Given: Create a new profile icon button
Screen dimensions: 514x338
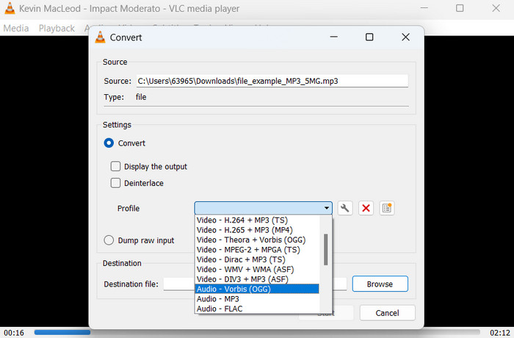Looking at the screenshot, I should 387,208.
